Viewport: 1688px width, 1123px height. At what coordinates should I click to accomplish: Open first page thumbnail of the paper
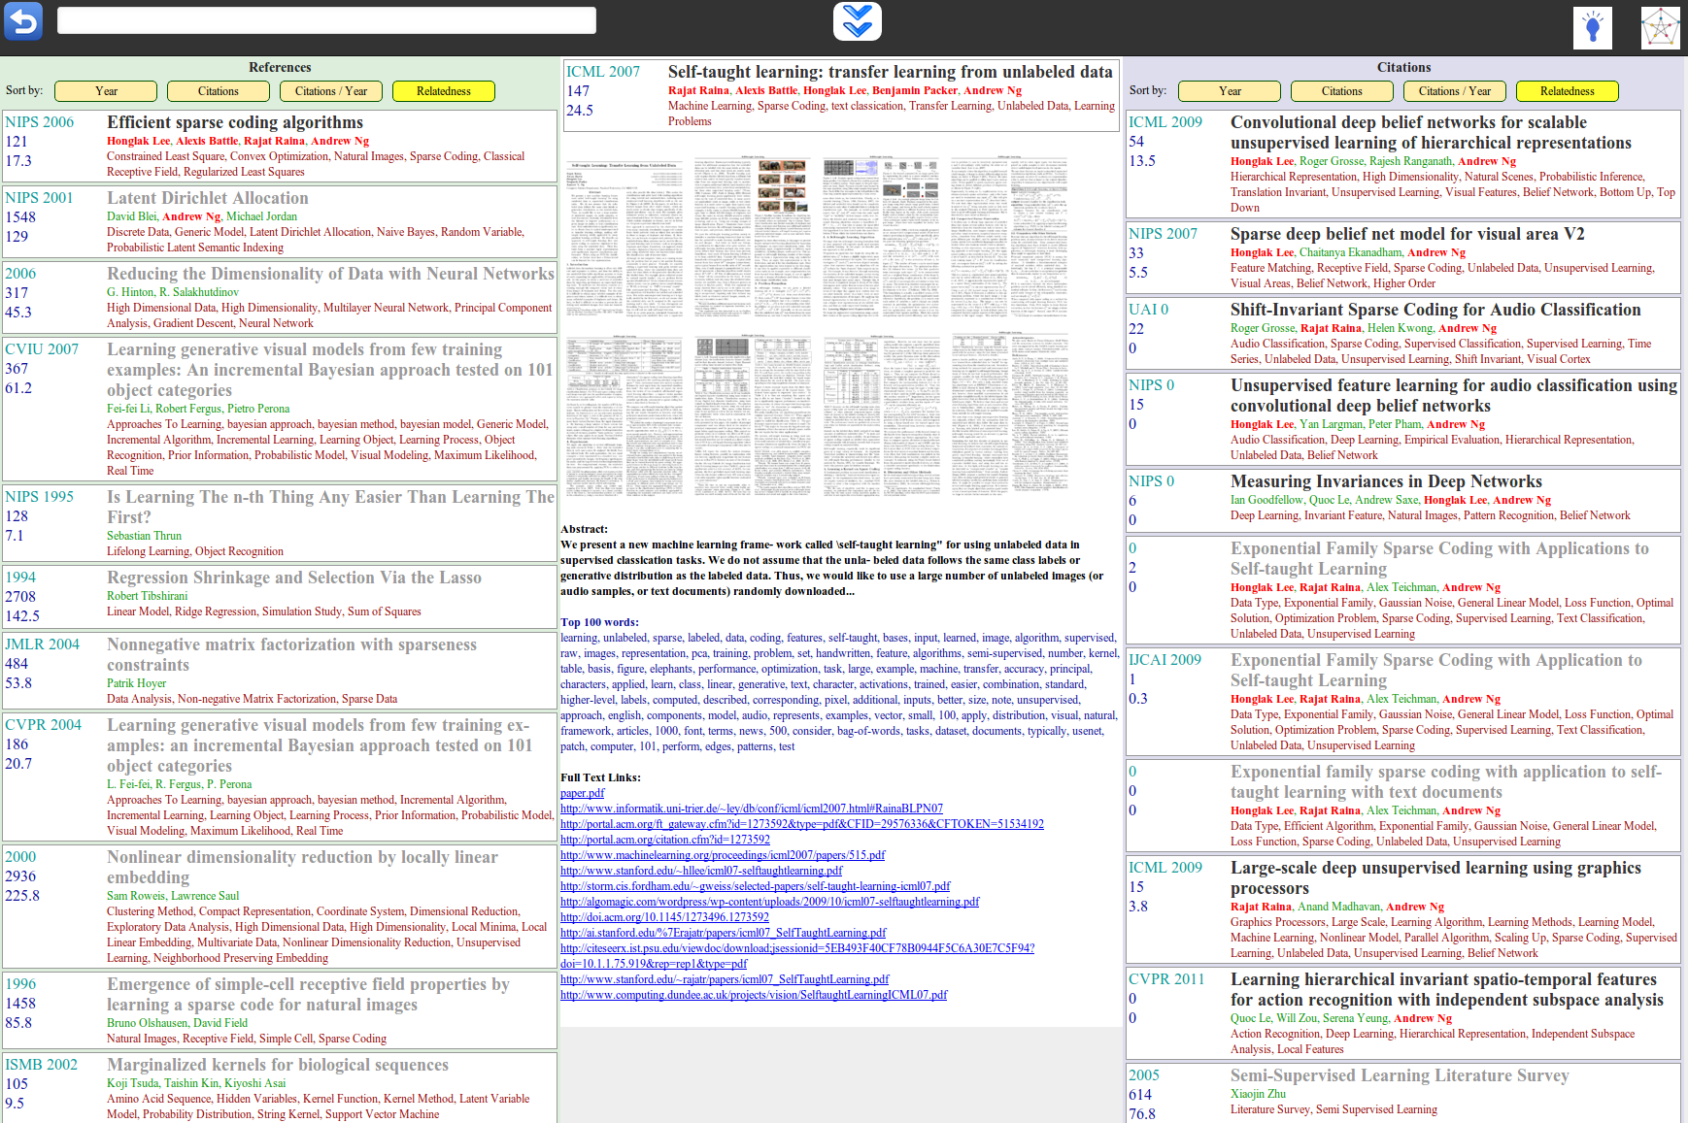click(x=625, y=238)
